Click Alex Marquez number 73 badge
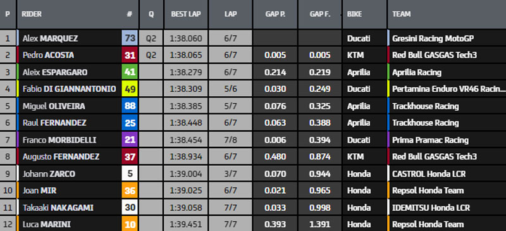This screenshot has width=506, height=231. pos(130,39)
